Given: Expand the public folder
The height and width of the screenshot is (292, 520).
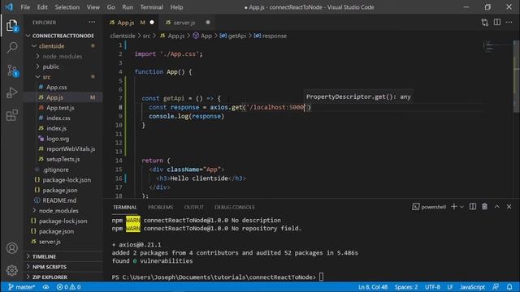Looking at the screenshot, I should 50,67.
